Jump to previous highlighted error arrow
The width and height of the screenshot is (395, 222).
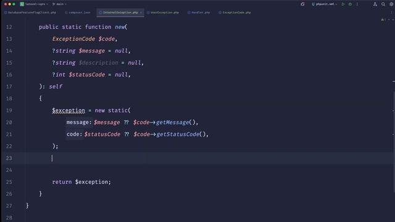pyautogui.click(x=389, y=19)
